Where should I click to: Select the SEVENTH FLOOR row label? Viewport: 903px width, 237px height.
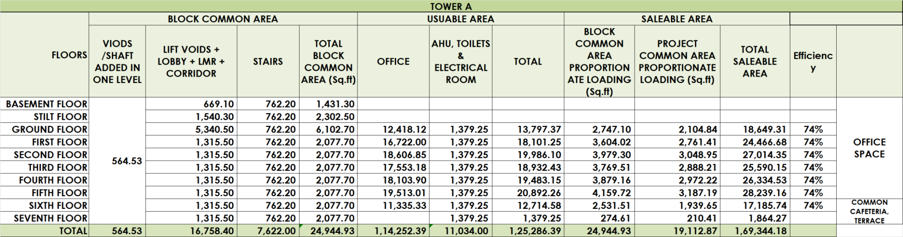[50, 218]
